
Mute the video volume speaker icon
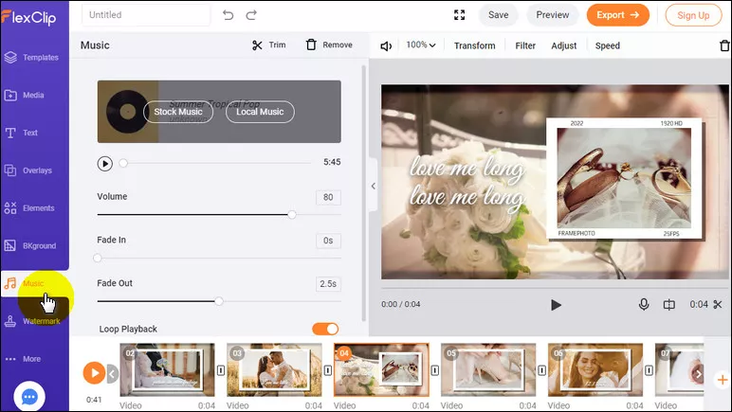[386, 46]
